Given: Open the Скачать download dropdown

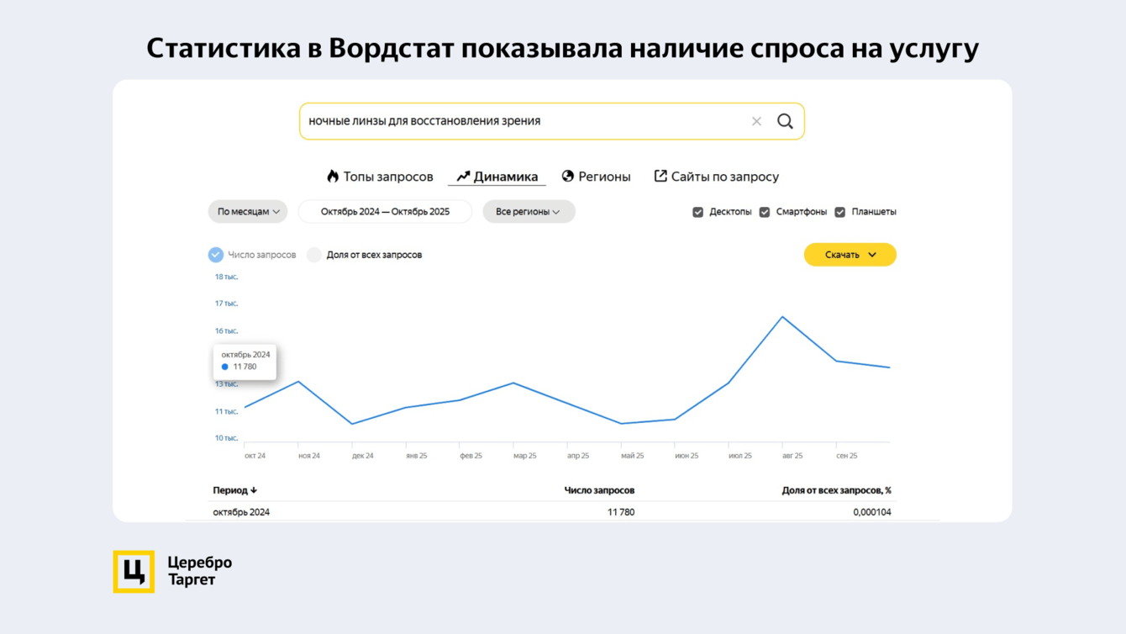Looking at the screenshot, I should coord(850,255).
